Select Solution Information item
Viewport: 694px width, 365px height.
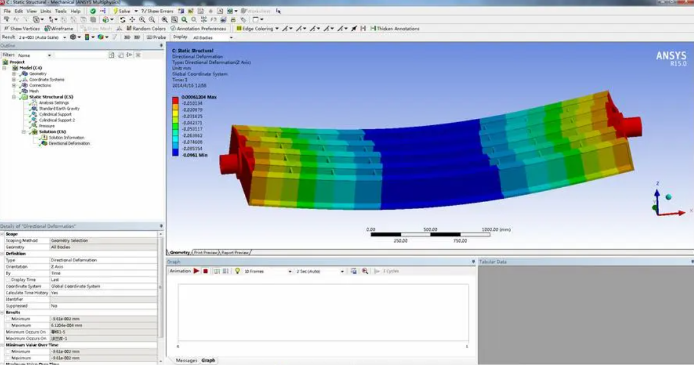(x=66, y=137)
